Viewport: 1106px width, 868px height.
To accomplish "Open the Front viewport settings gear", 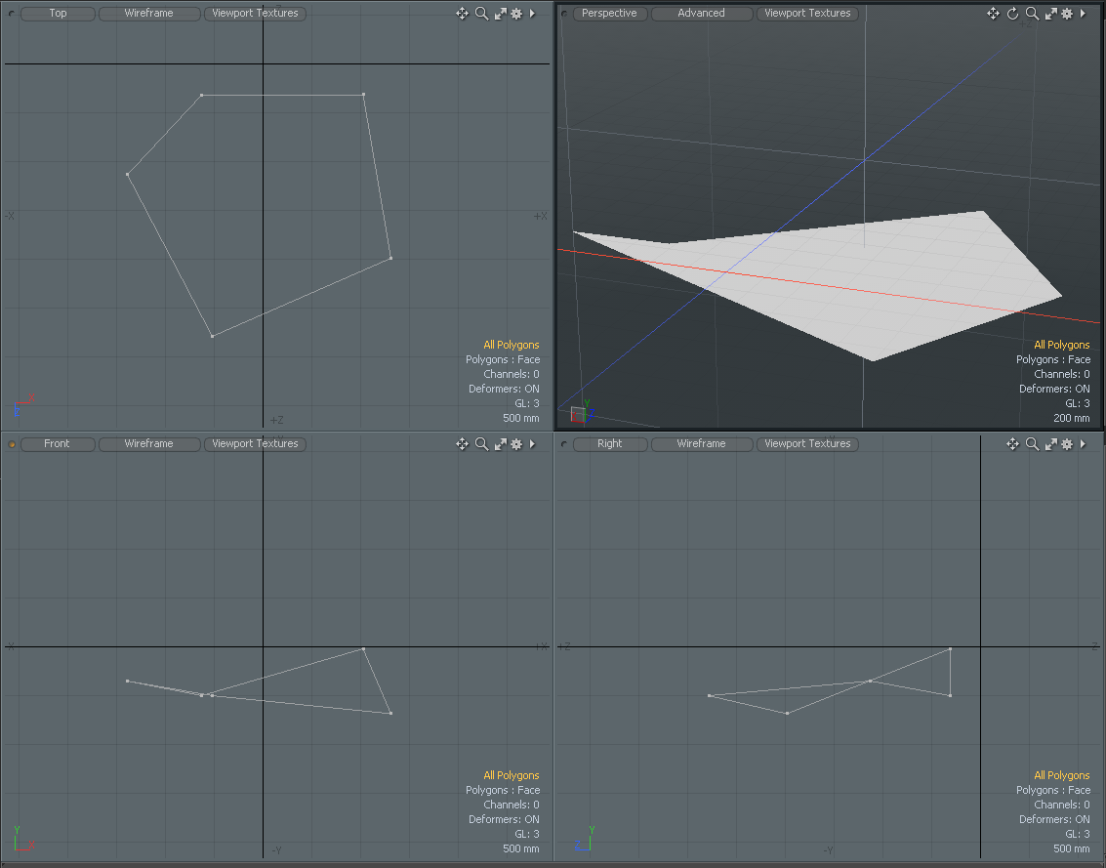I will coord(516,444).
